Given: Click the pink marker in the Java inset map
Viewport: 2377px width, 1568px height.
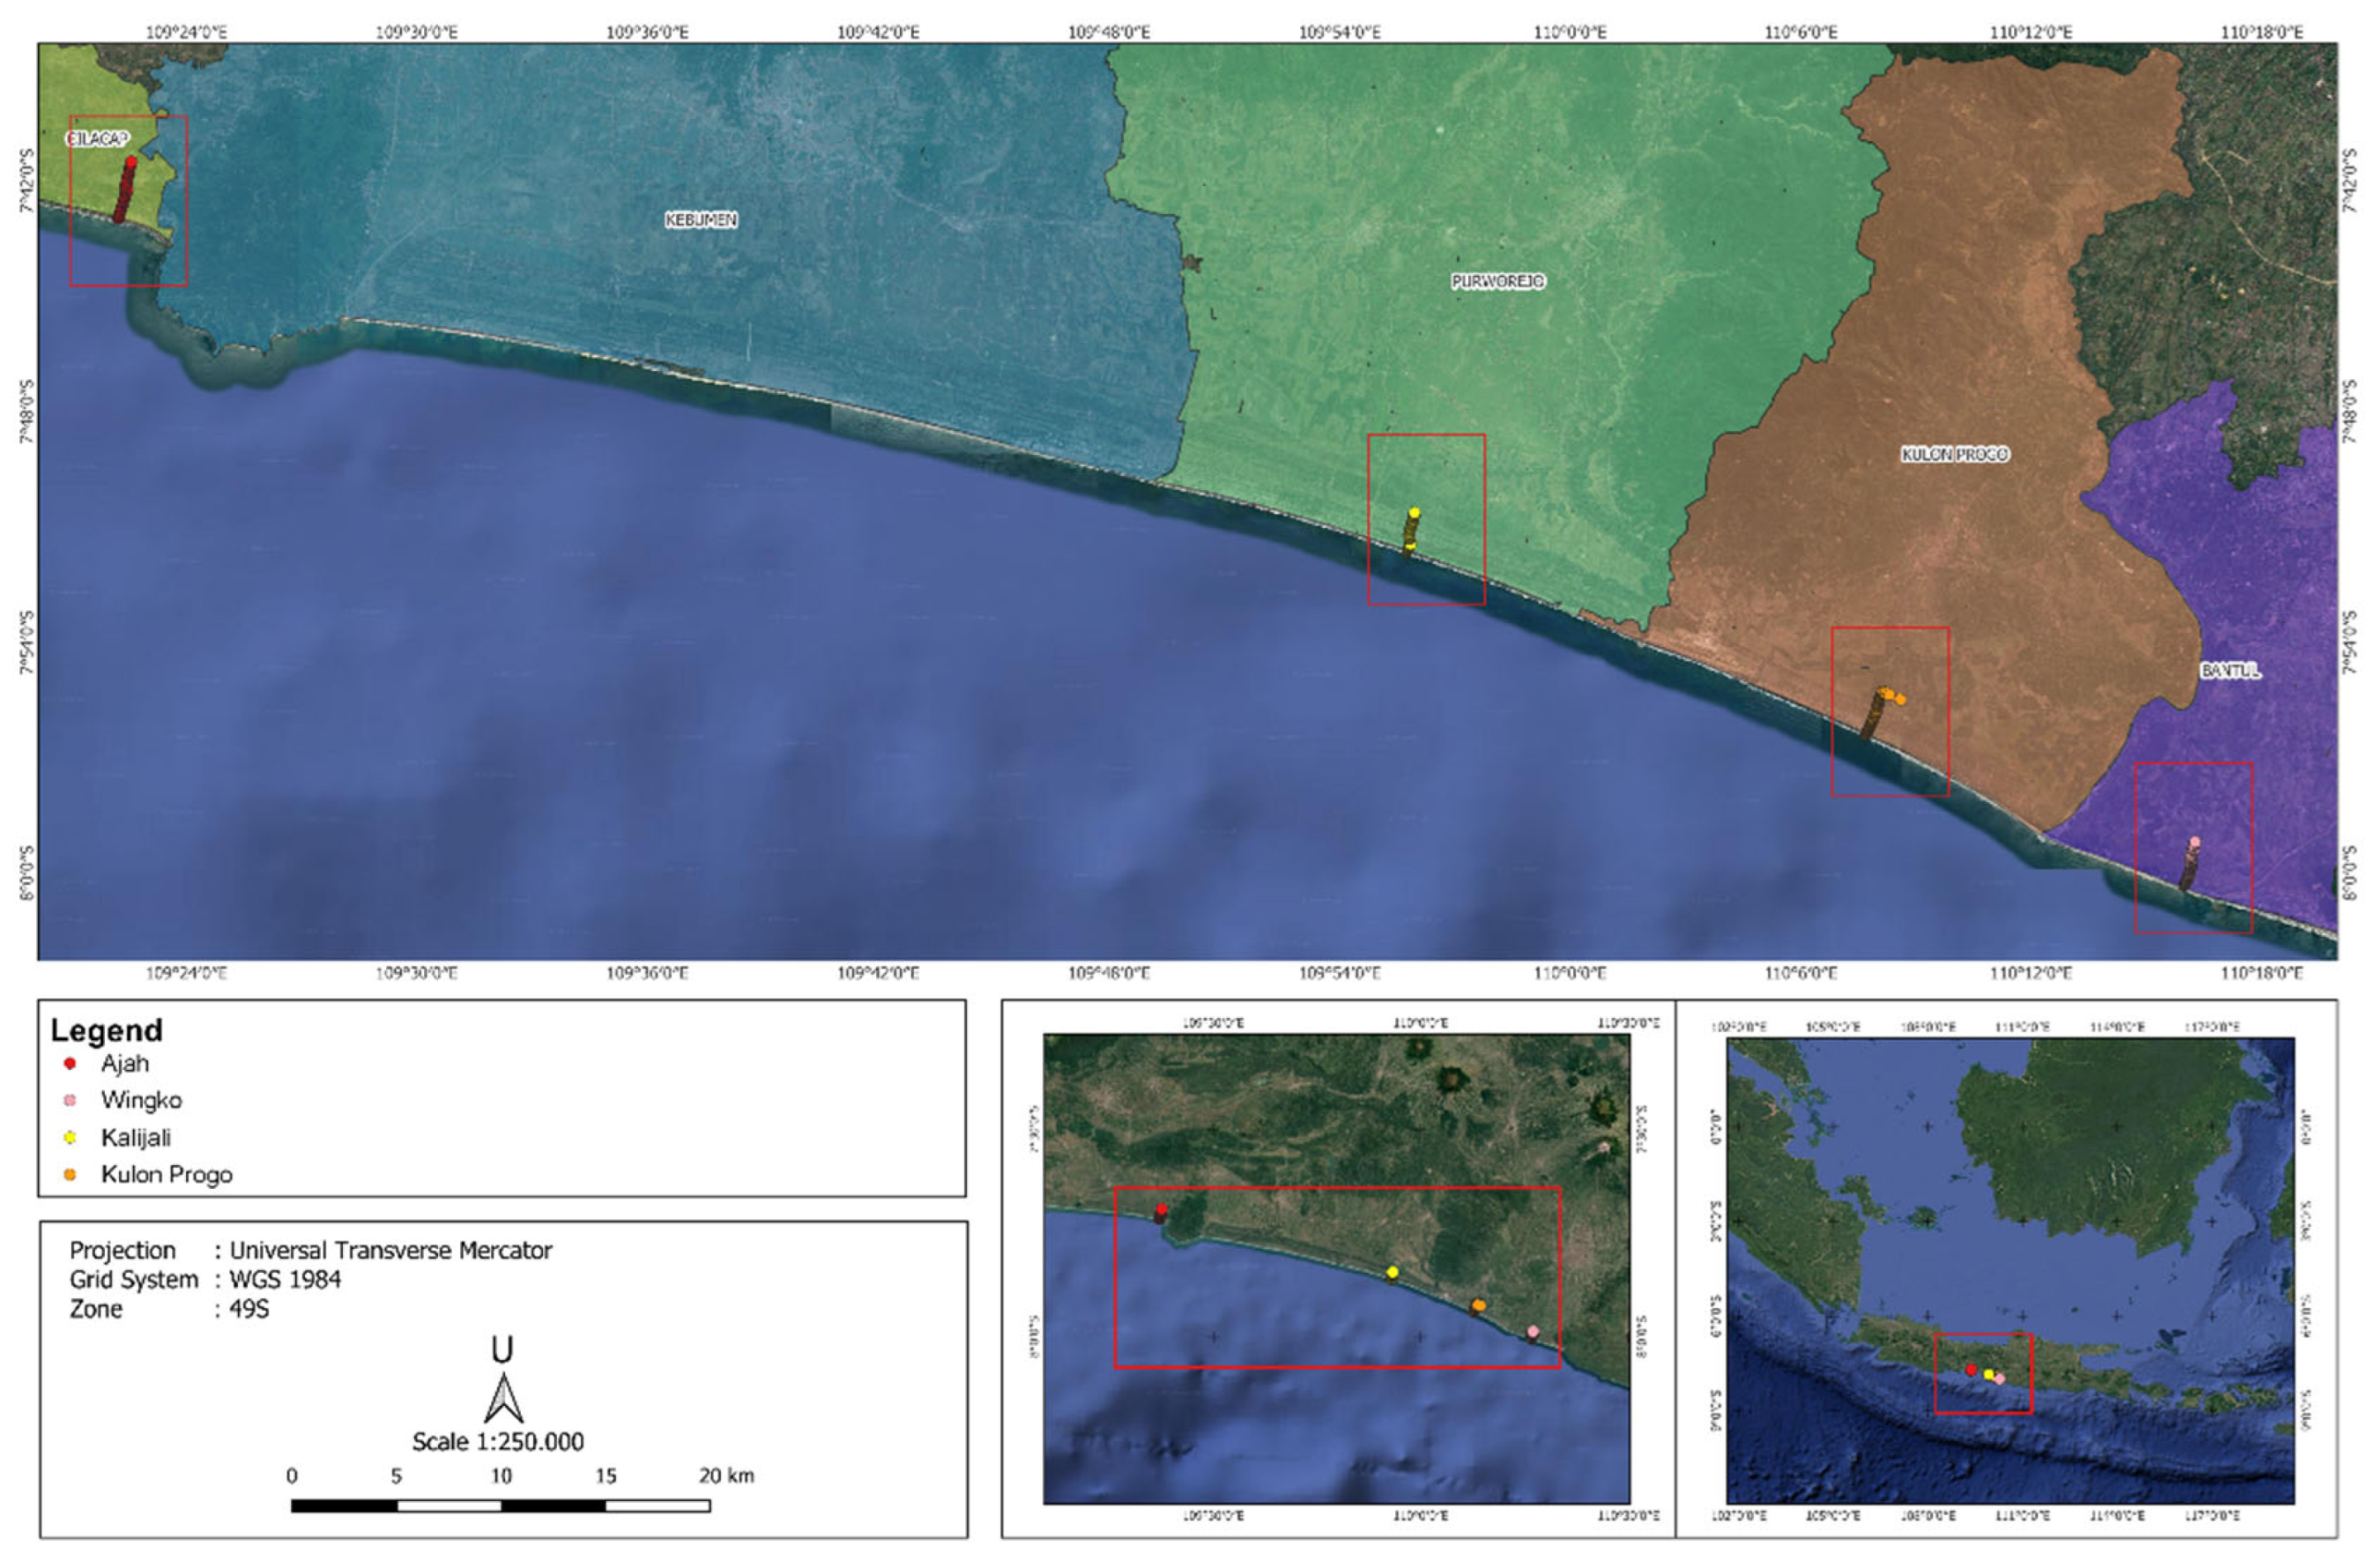Looking at the screenshot, I should [1532, 1332].
